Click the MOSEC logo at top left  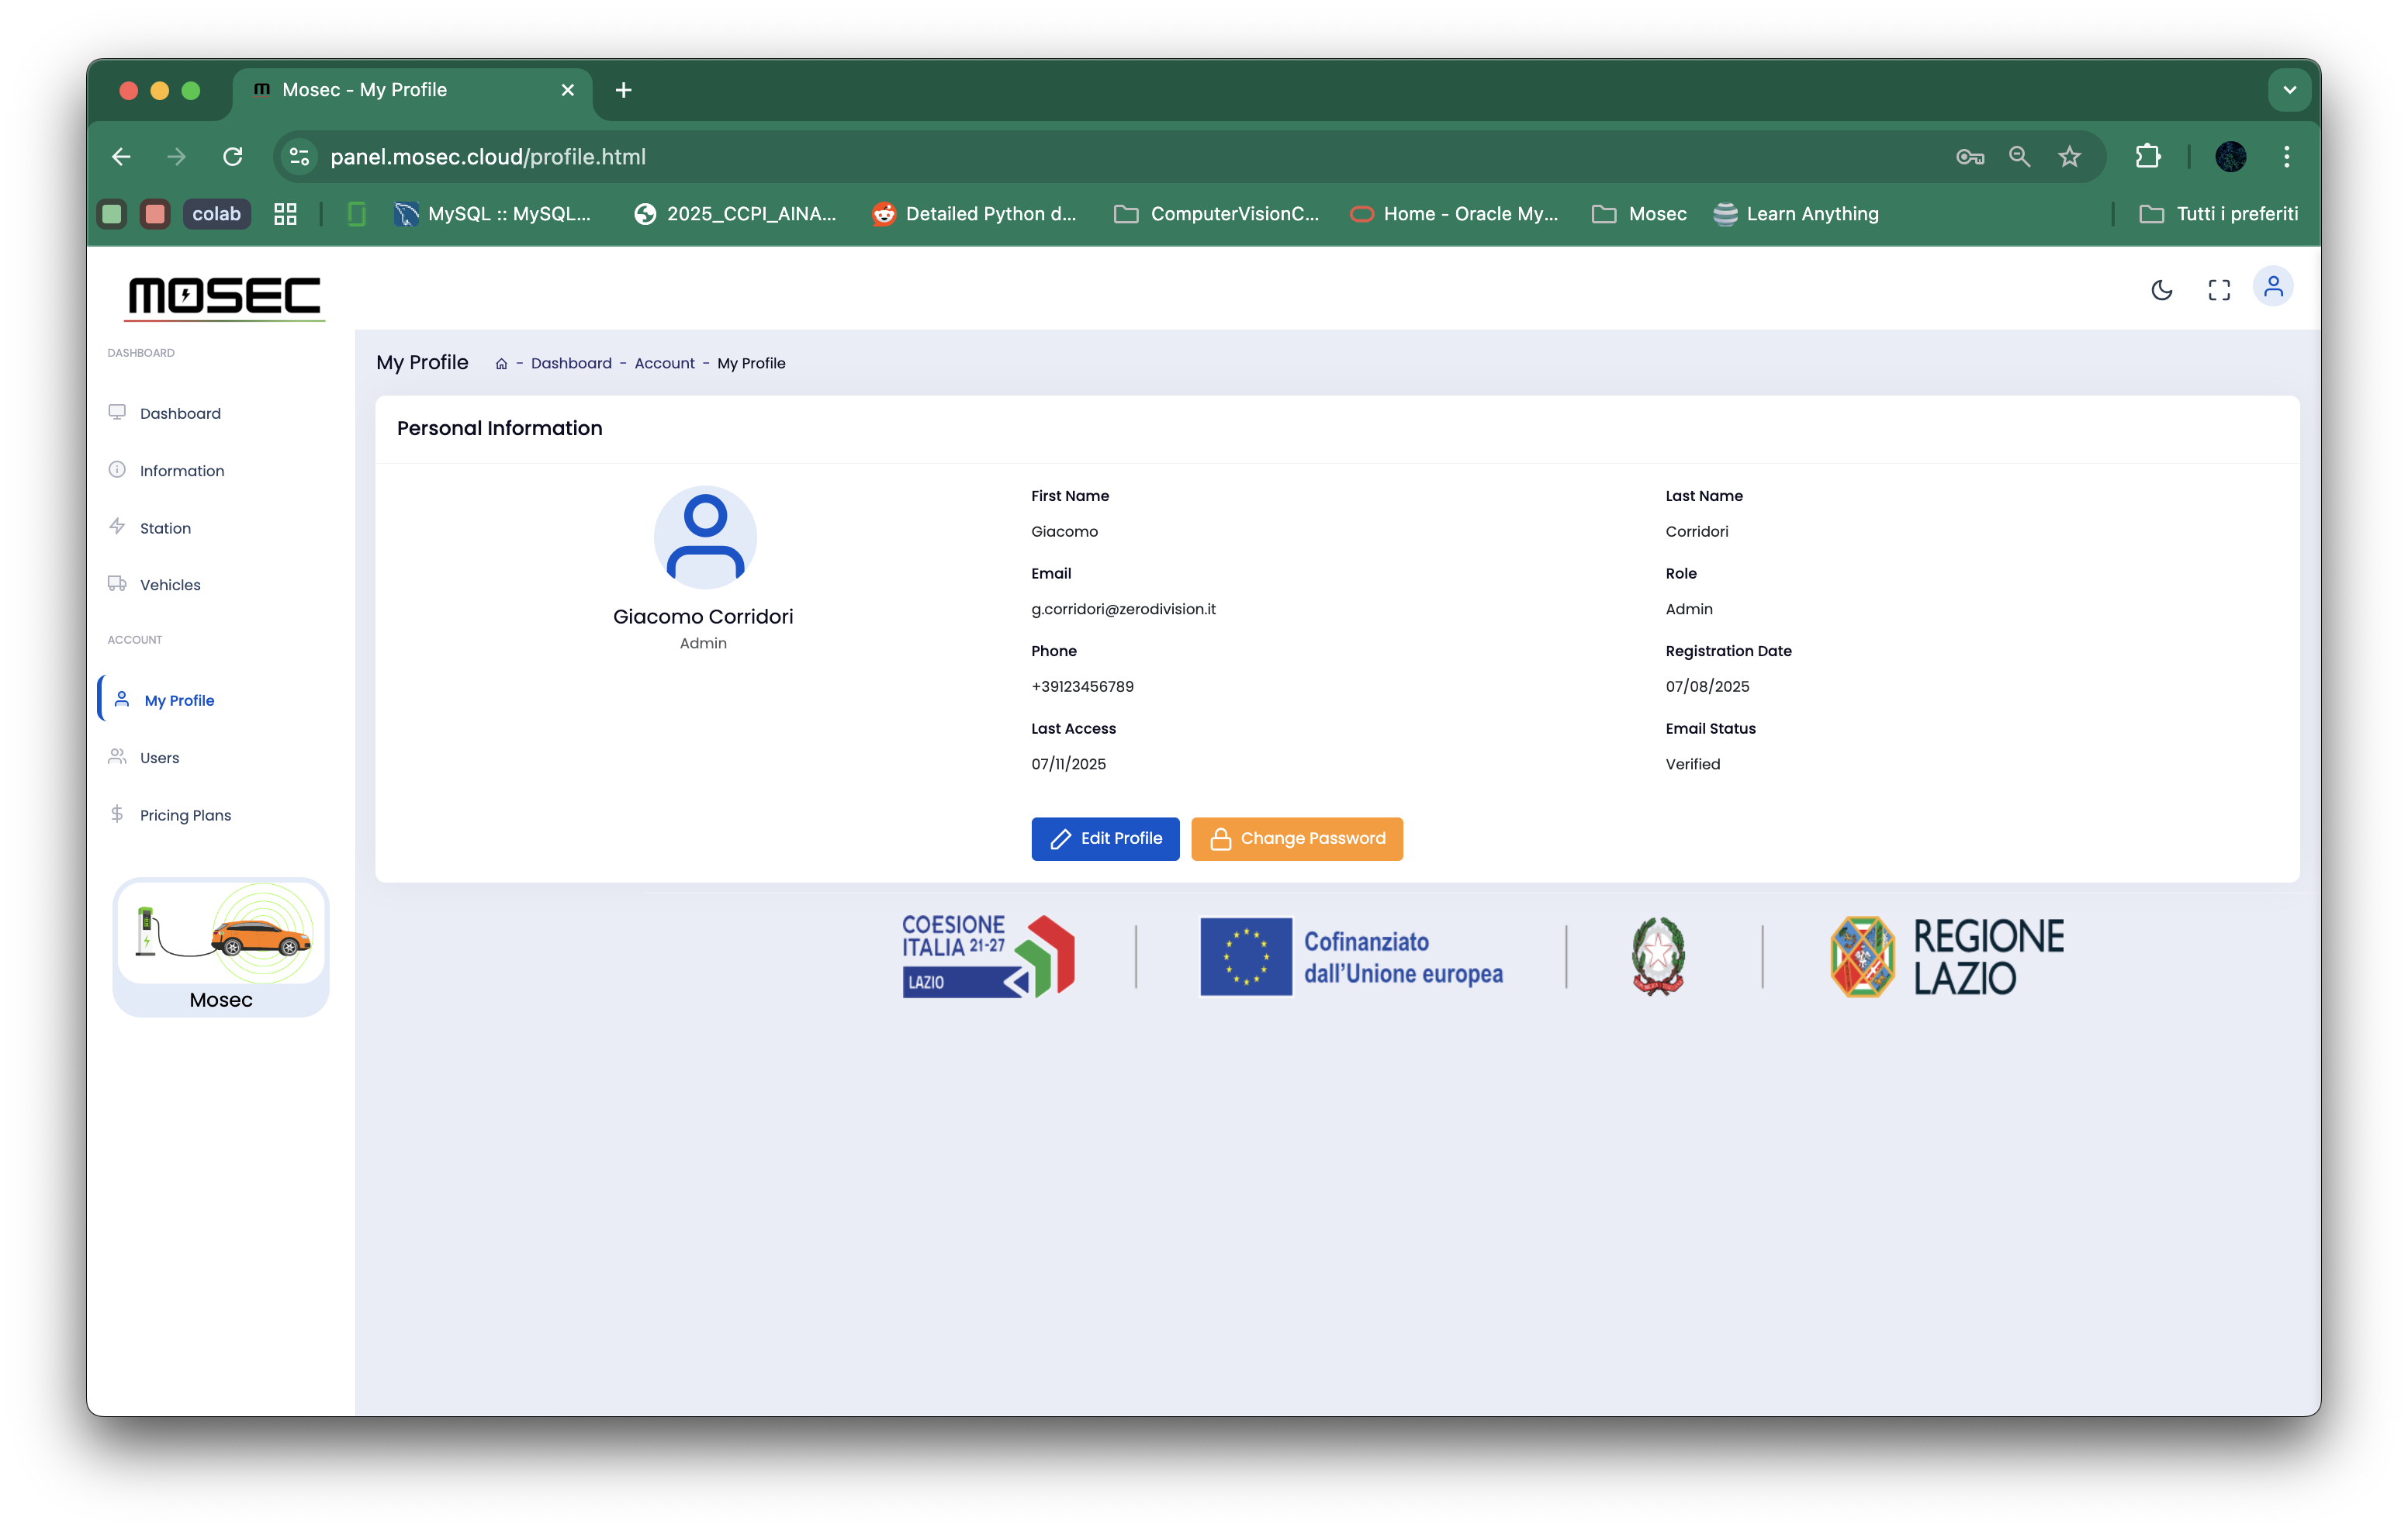[224, 296]
